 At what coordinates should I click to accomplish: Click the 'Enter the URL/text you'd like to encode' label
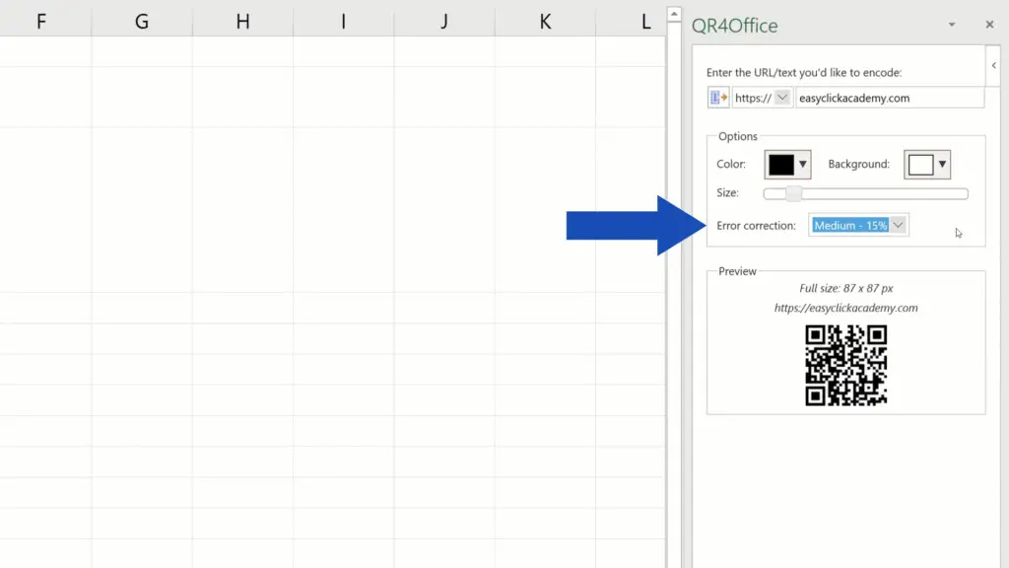tap(804, 73)
